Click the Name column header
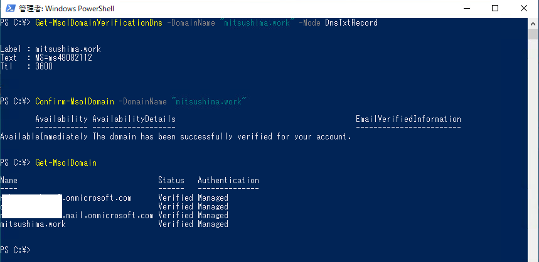539x262 pixels. 9,180
